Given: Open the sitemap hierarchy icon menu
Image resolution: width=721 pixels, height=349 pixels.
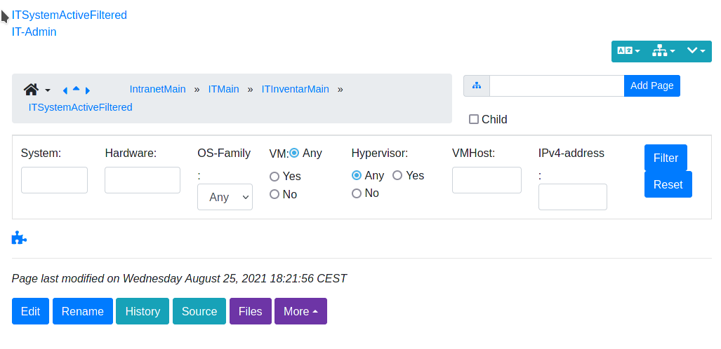Looking at the screenshot, I should 663,51.
